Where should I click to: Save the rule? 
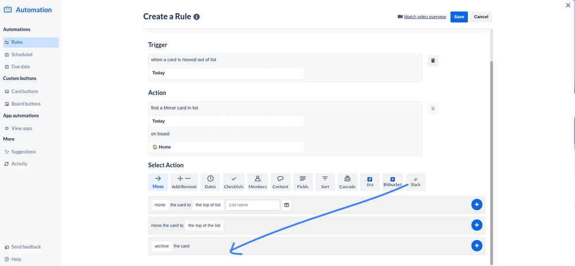coord(459,17)
